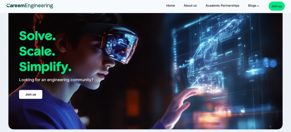Click the "Solve." headline text
The width and height of the screenshot is (291, 132).
point(37,36)
